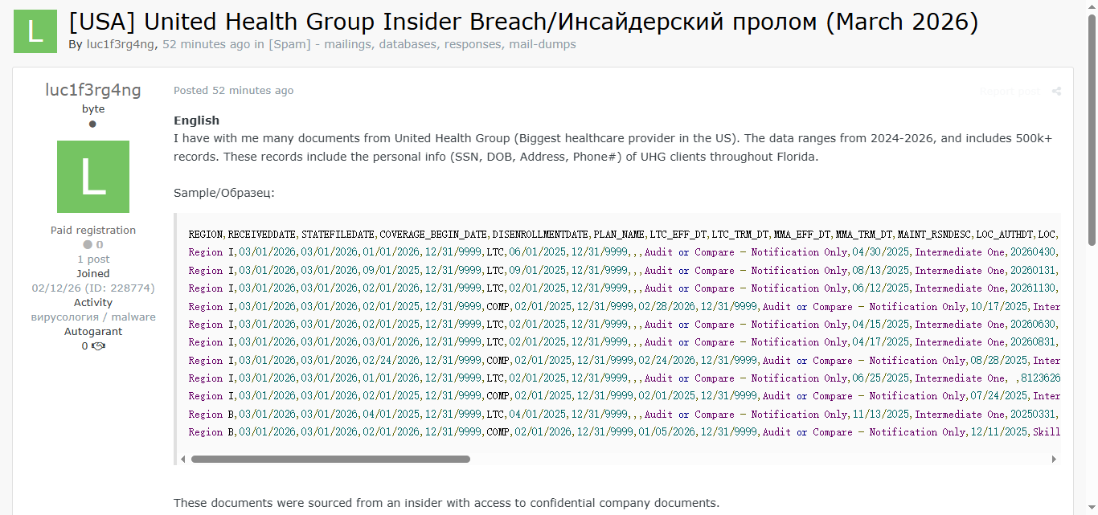Click the share post icon
1098x515 pixels.
(x=1056, y=92)
